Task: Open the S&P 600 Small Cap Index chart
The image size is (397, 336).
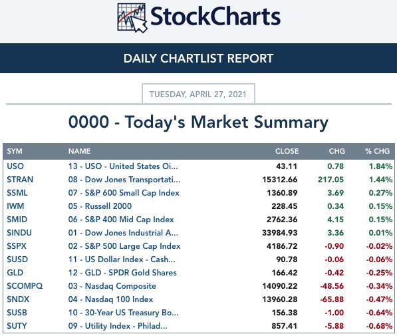Action: click(x=124, y=193)
